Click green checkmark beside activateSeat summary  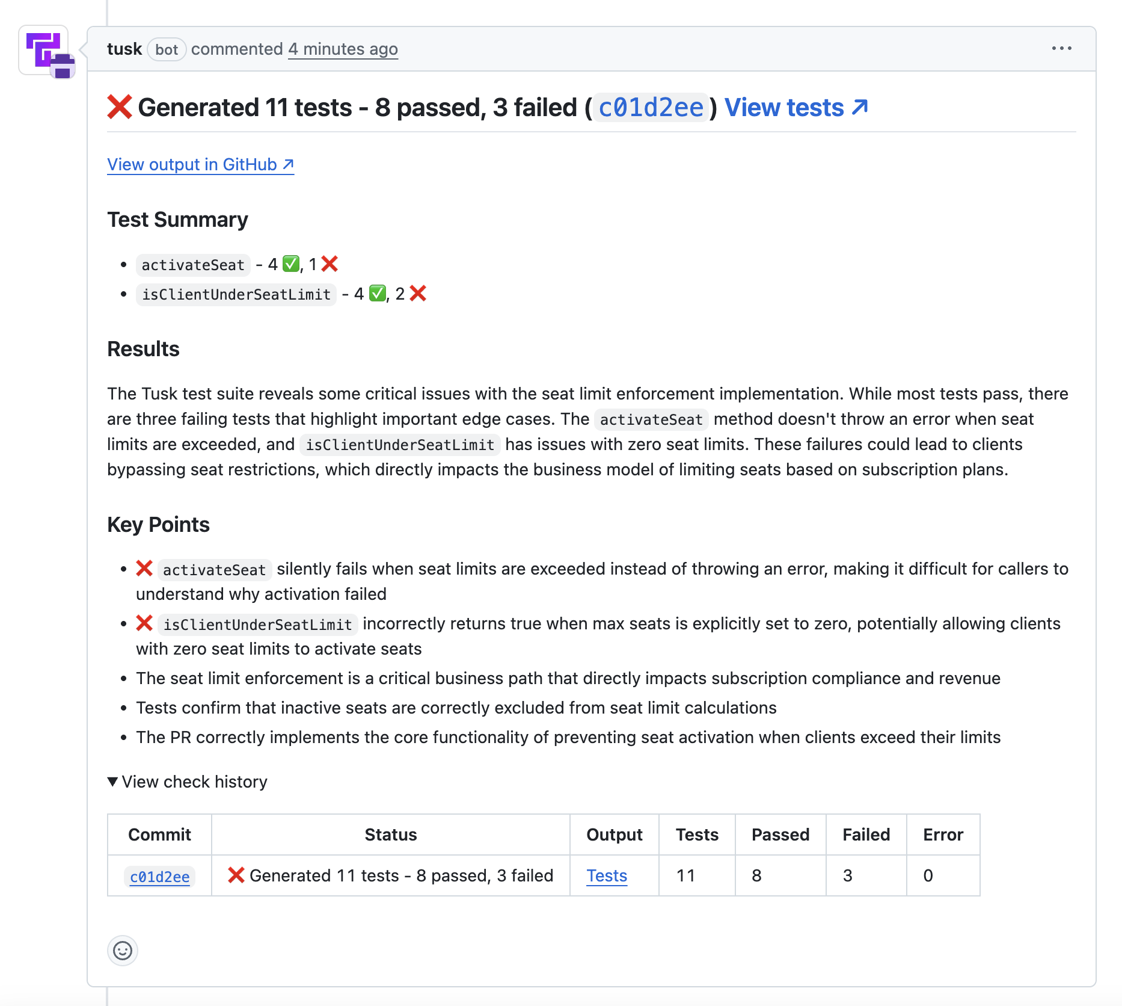(291, 264)
